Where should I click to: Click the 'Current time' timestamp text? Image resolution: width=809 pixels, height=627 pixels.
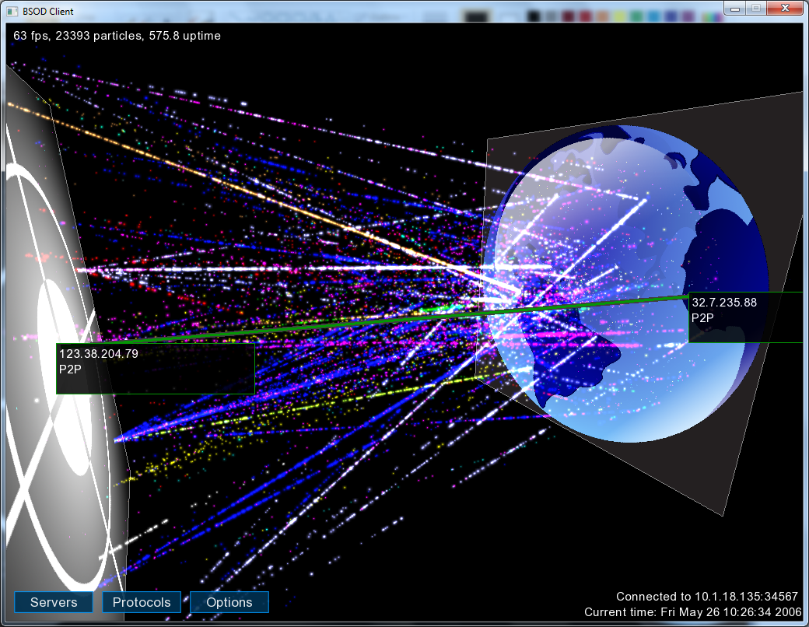coord(692,612)
